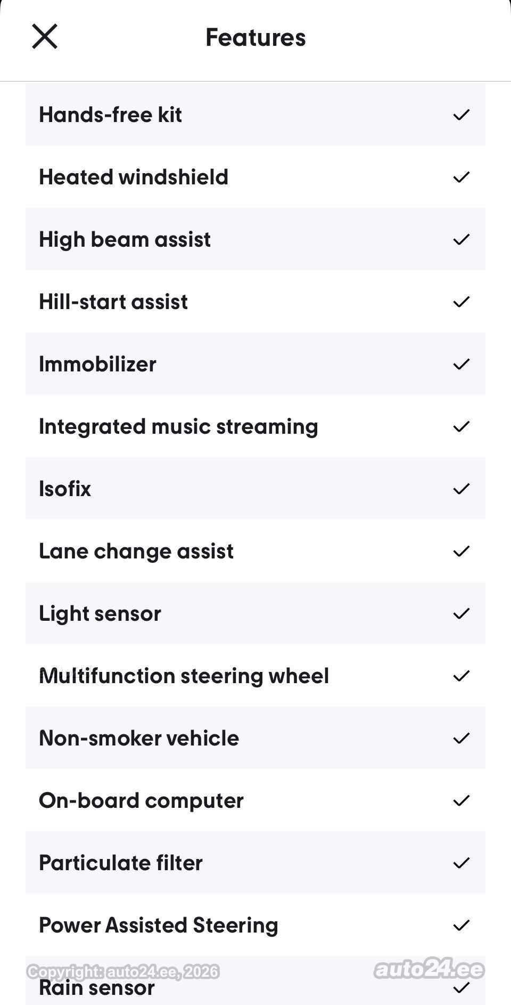Toggle the Non-smoker vehicle check
The image size is (511, 1005).
pos(461,738)
